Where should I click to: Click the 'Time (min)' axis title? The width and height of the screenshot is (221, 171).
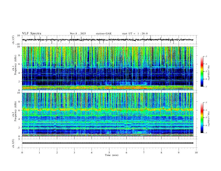coord(112,155)
